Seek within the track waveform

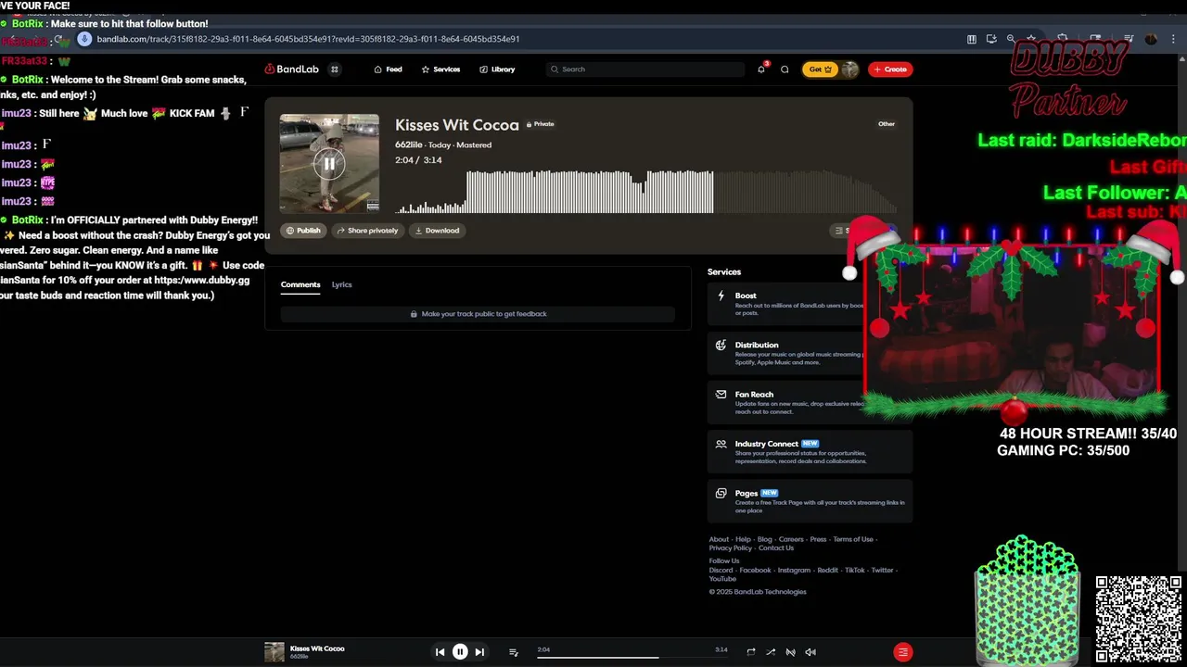tap(645, 192)
